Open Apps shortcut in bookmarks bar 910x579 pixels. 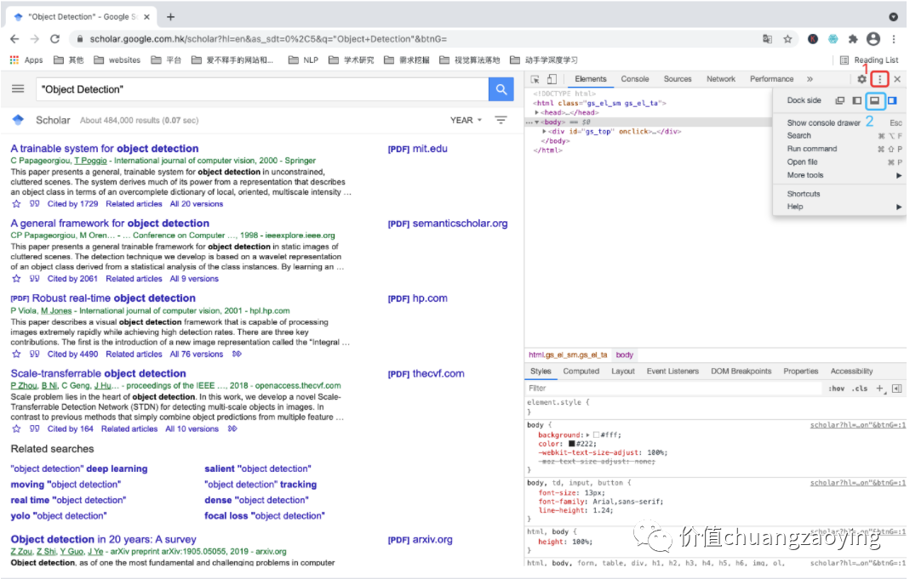tap(26, 60)
